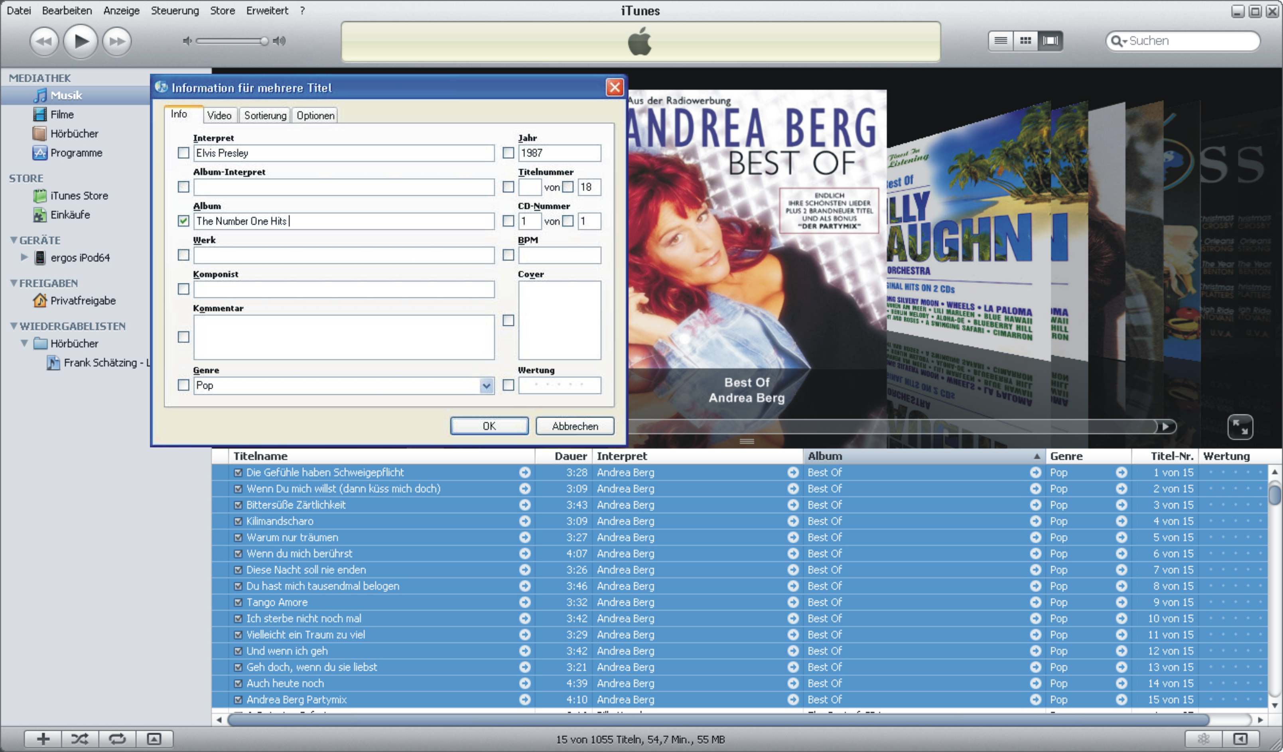Toggle the sidebar panel icon bottom right
Screen dimensions: 1283x752
pos(1241,739)
